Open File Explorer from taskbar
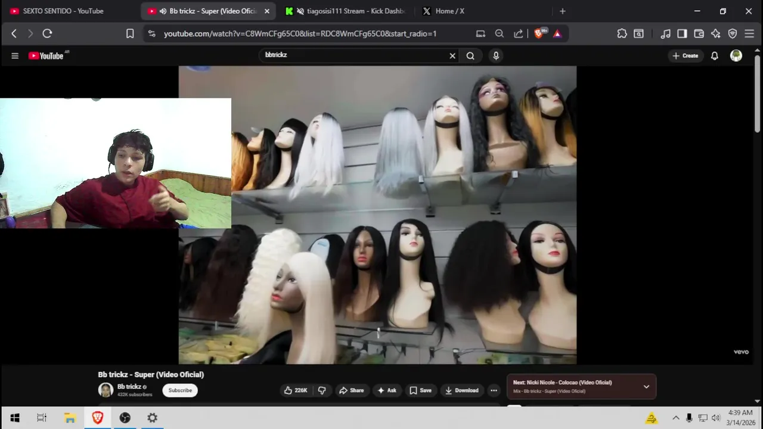Screen dimensions: 763x429 (x=70, y=418)
